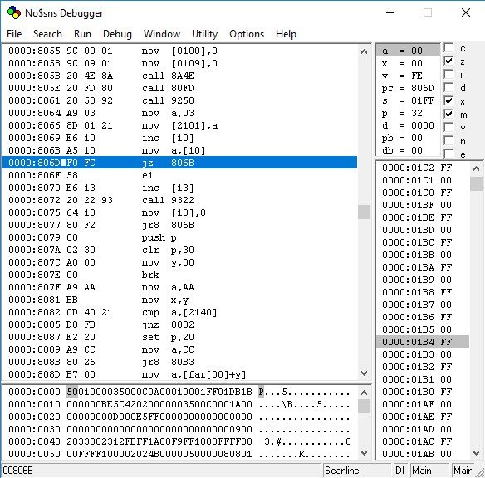This screenshot has height=478, width=485.
Task: Select the jr8 80B3 instruction line
Action: click(x=179, y=362)
